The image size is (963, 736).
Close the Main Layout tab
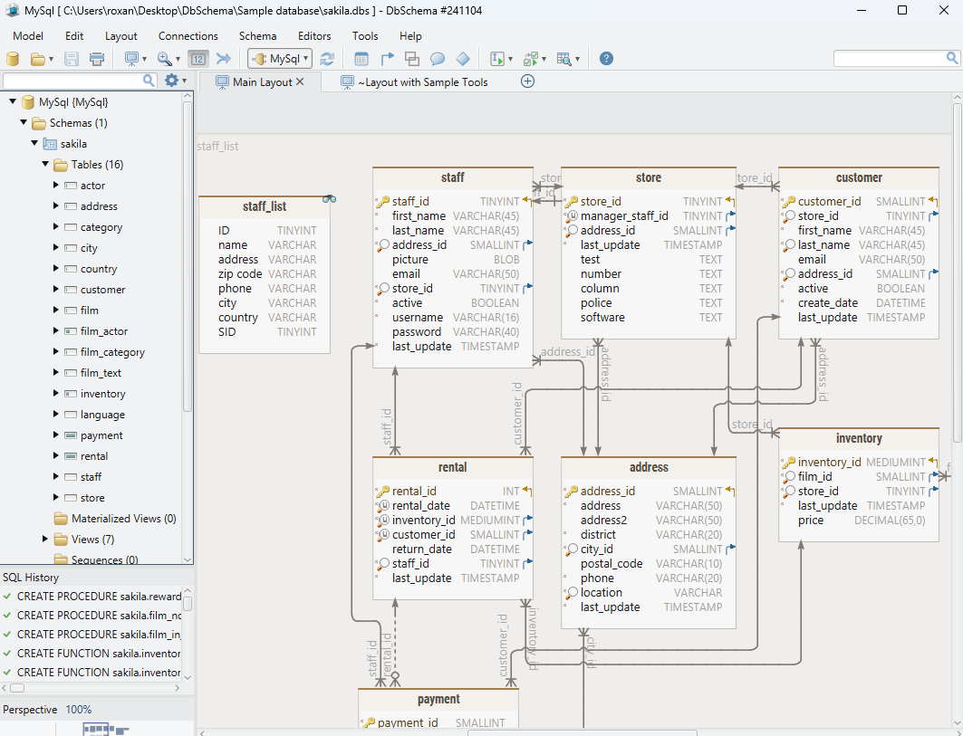[300, 81]
